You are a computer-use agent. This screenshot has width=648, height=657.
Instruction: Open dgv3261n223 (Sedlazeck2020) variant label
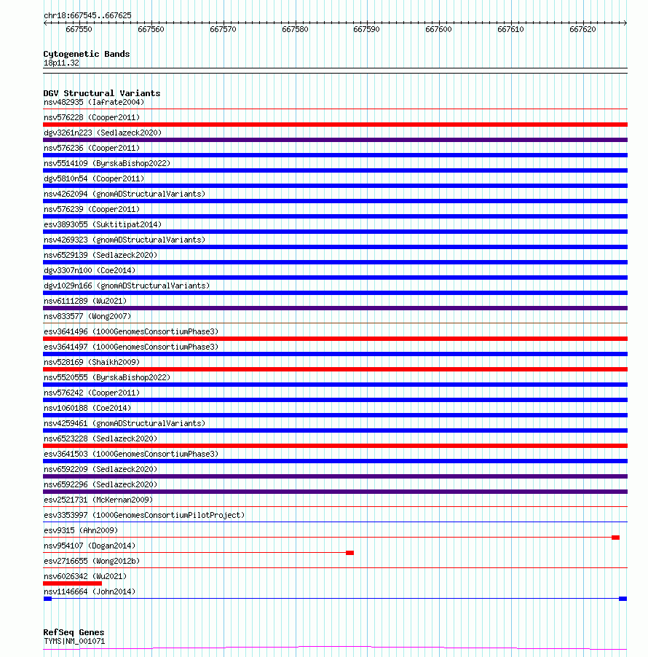coord(103,133)
